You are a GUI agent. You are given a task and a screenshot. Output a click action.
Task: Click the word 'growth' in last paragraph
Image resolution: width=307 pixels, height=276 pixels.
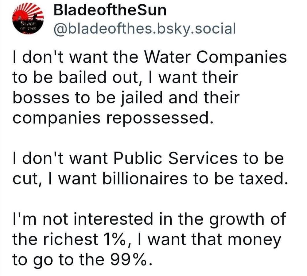[x=237, y=220]
